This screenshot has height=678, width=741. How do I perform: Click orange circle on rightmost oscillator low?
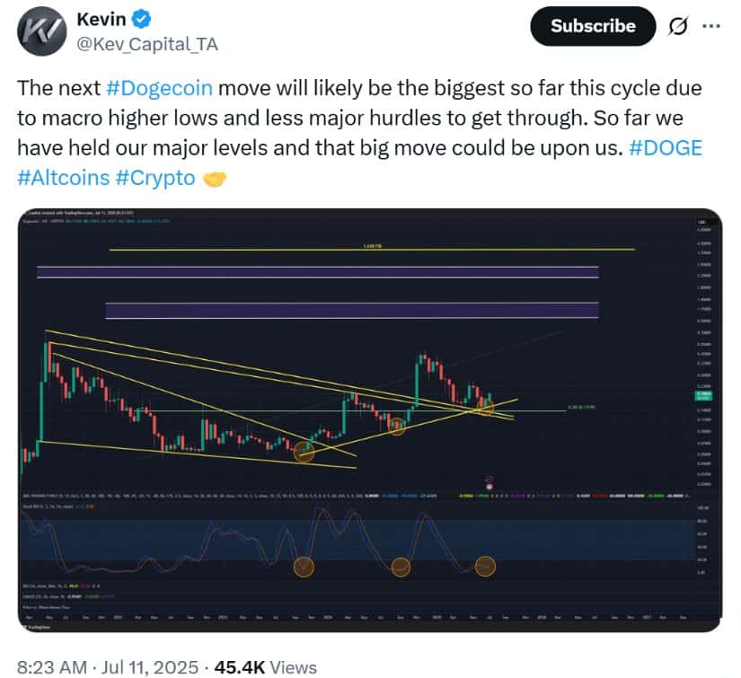pos(484,566)
